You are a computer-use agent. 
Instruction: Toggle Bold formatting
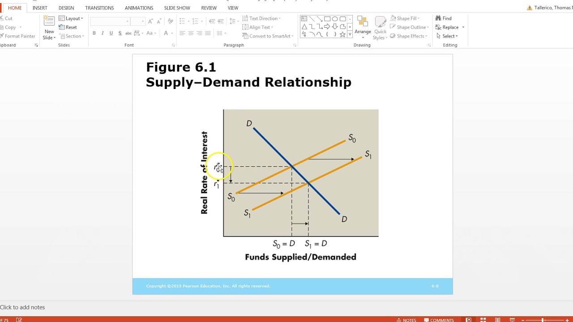pos(94,33)
